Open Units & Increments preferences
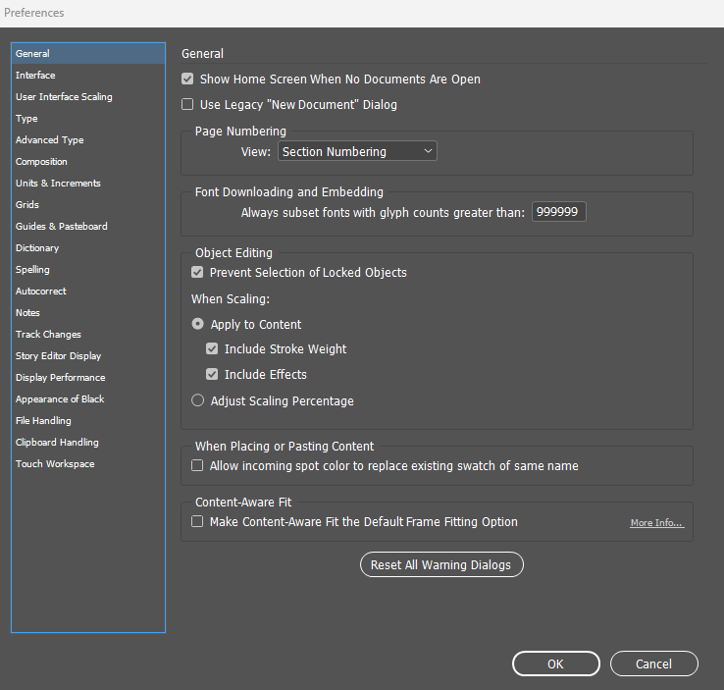Viewport: 724px width, 690px height. (88, 183)
